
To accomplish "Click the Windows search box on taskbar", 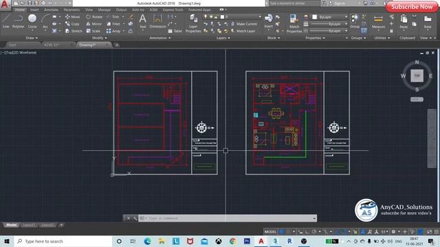I will [63, 241].
